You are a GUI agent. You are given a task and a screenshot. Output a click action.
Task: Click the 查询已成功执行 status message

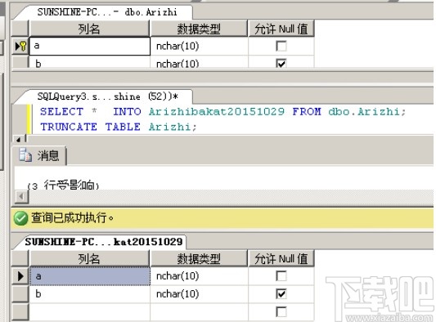tap(72, 218)
